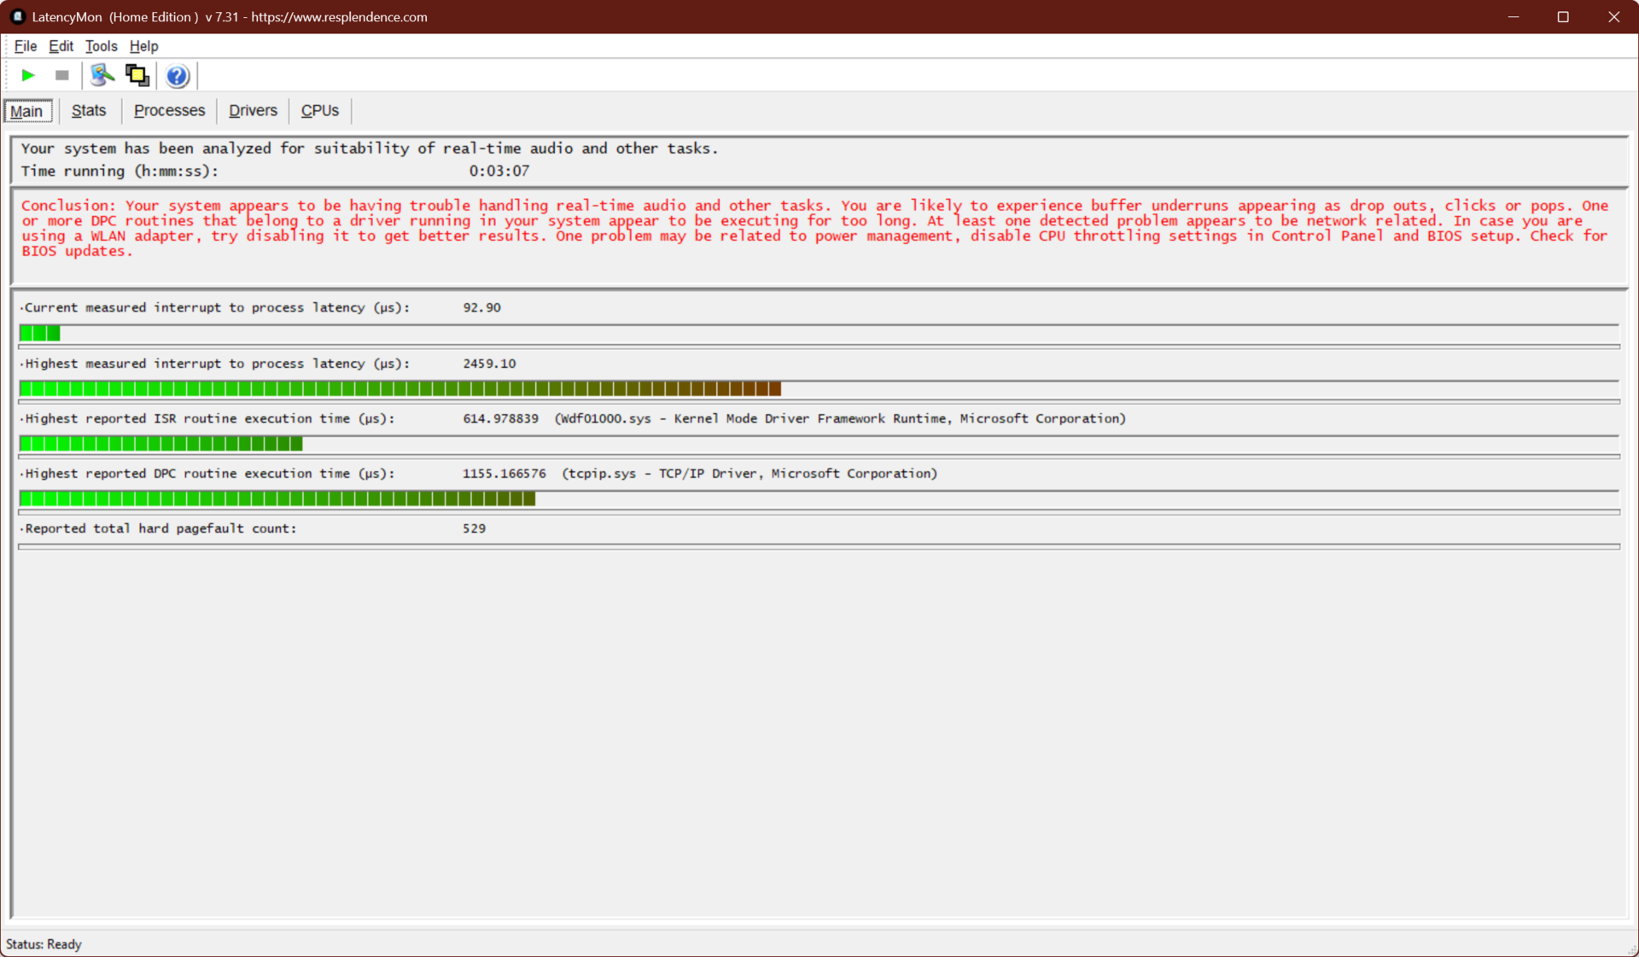Open the options icon with monitor and pen

pyautogui.click(x=102, y=75)
